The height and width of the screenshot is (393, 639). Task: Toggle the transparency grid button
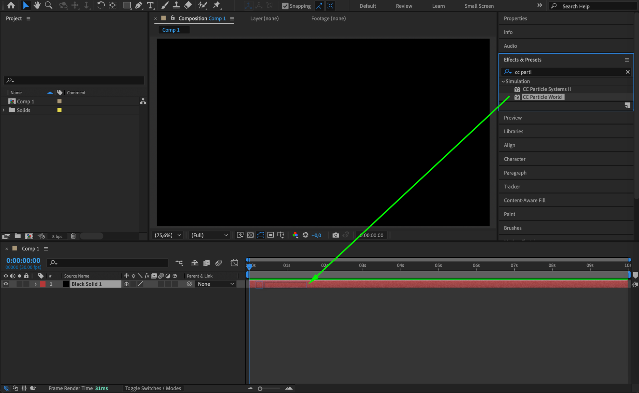click(250, 235)
